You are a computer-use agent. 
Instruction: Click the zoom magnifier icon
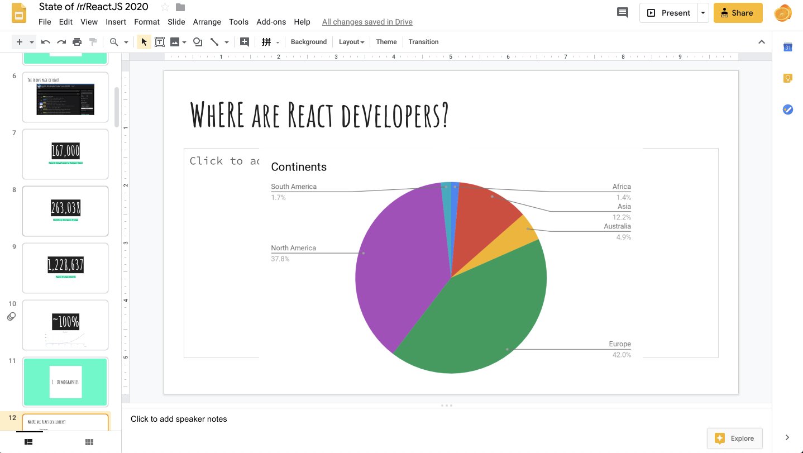tap(114, 42)
